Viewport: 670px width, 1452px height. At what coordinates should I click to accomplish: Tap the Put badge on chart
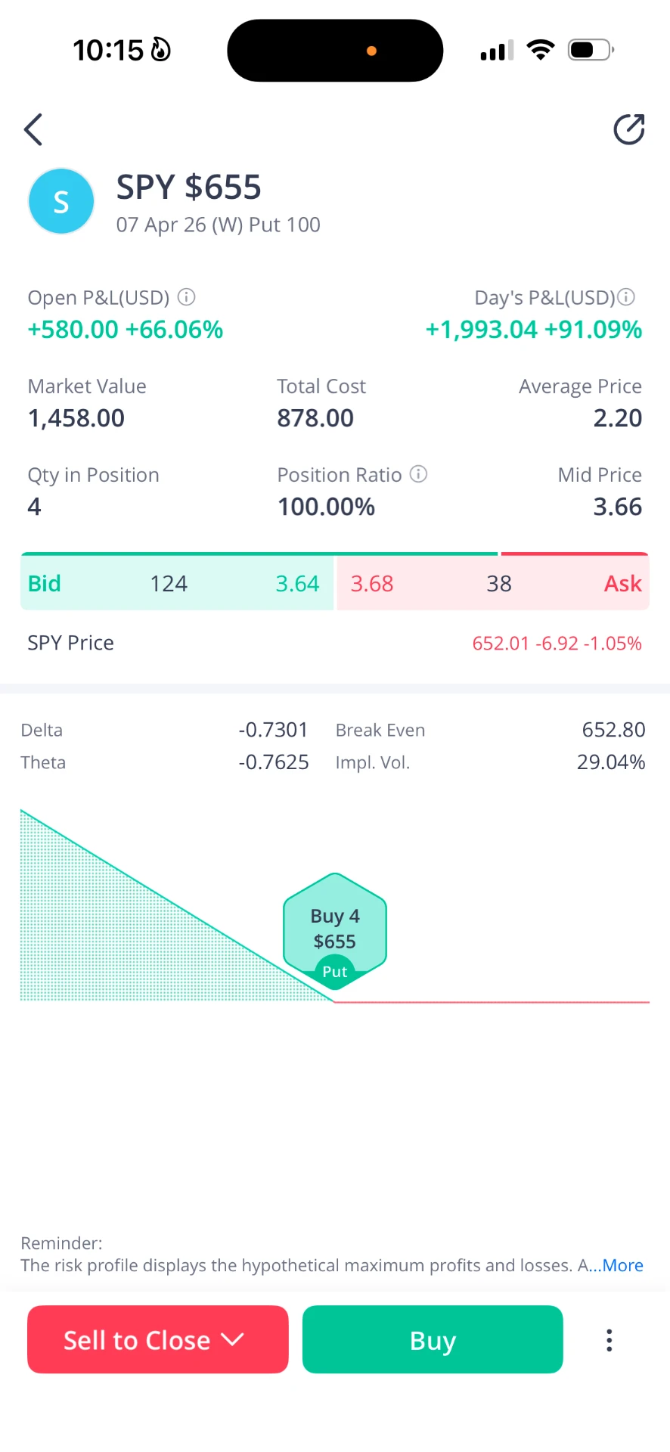pyautogui.click(x=335, y=972)
